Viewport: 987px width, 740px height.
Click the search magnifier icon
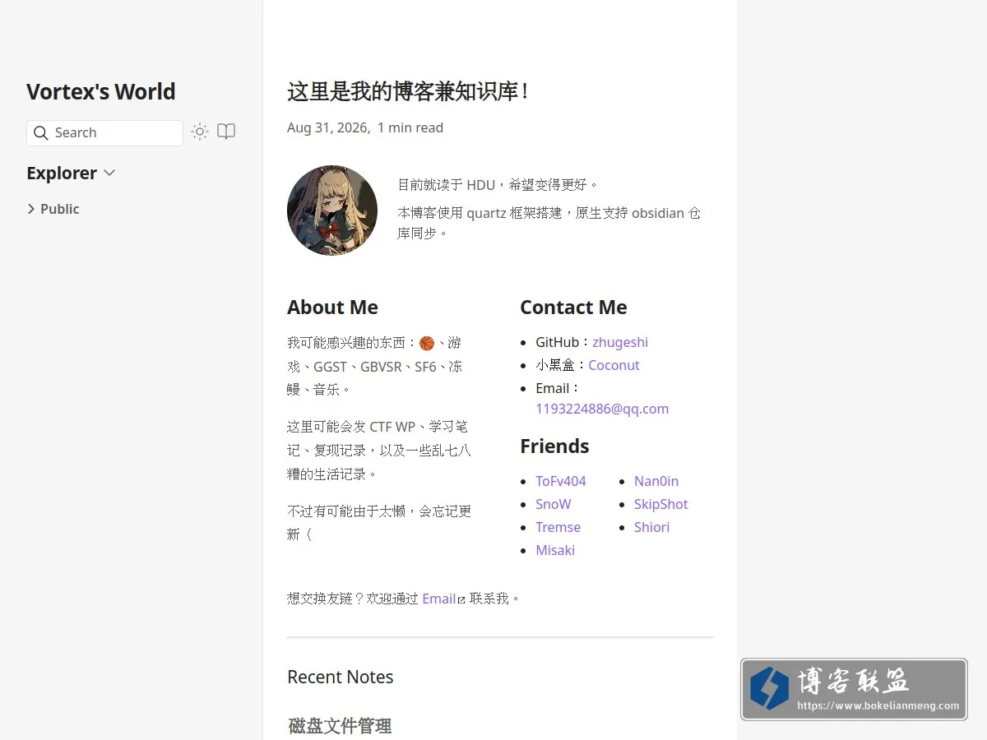[41, 133]
